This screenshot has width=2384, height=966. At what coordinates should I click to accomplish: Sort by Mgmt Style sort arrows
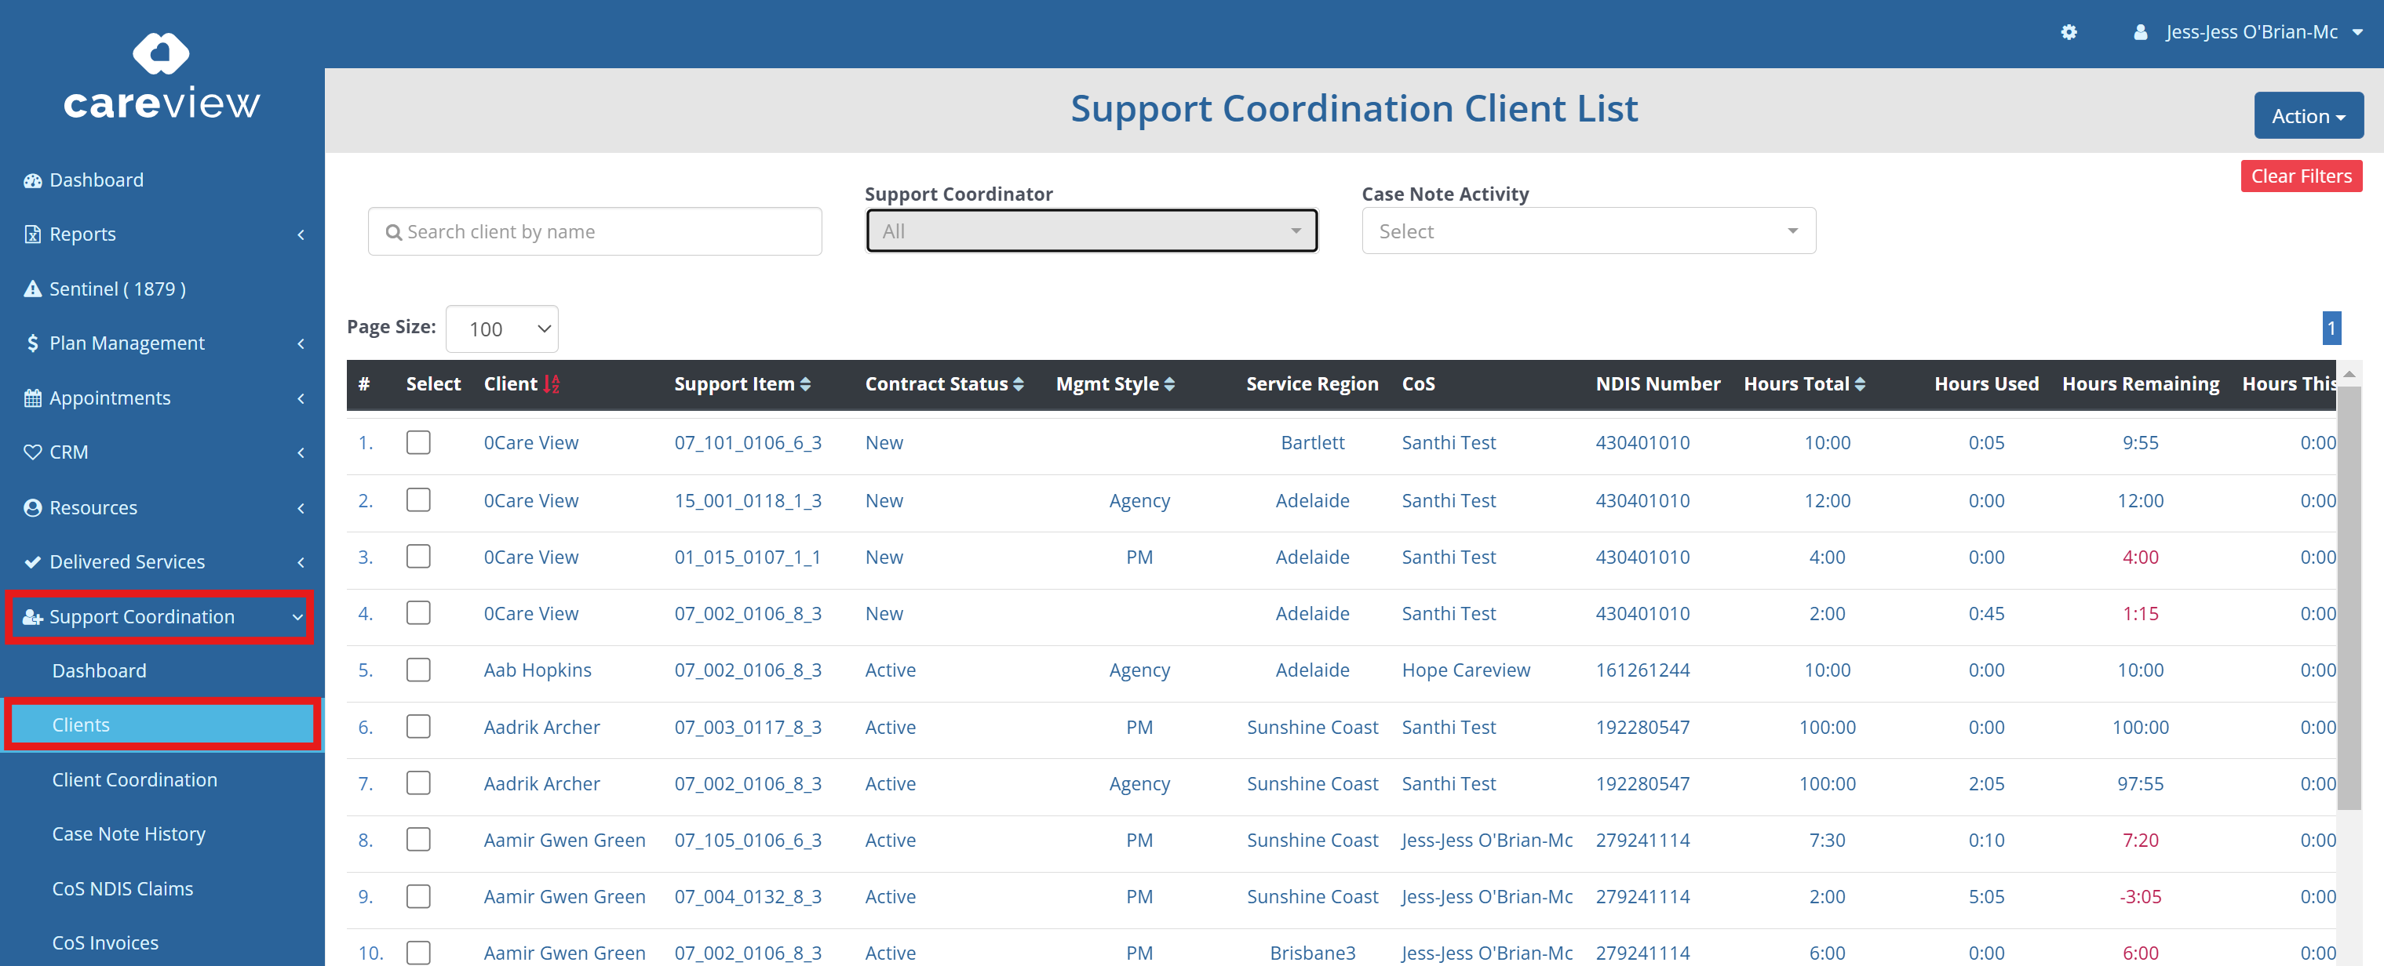(x=1169, y=383)
